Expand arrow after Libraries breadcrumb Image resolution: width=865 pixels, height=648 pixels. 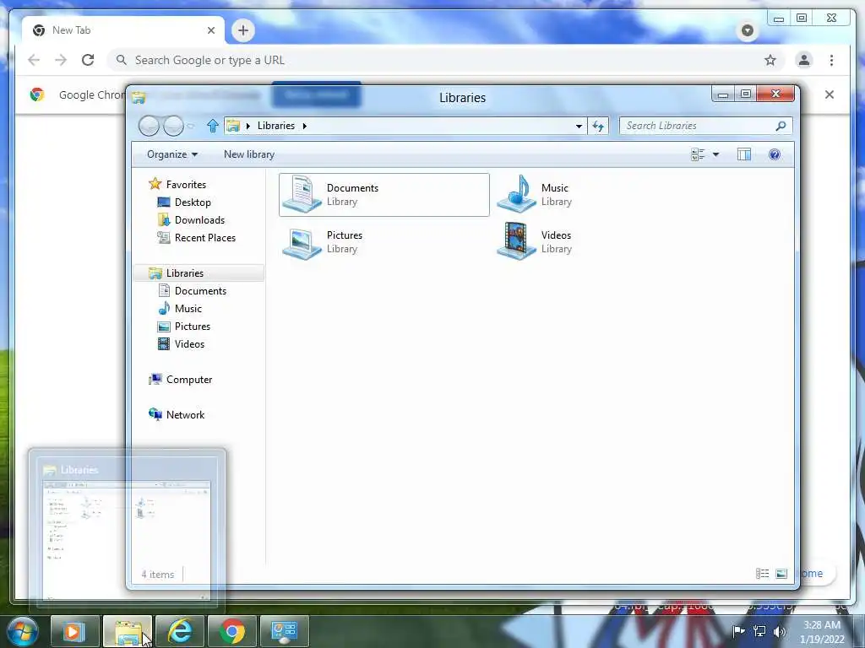coord(304,127)
